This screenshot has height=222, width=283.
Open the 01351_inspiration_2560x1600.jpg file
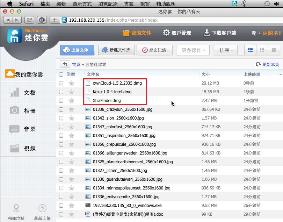click(124, 136)
